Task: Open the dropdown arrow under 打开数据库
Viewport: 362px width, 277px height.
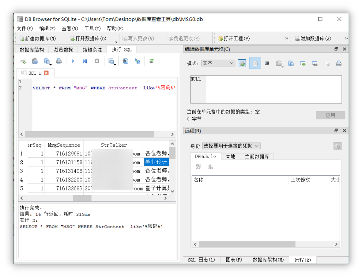Action: [x=116, y=42]
